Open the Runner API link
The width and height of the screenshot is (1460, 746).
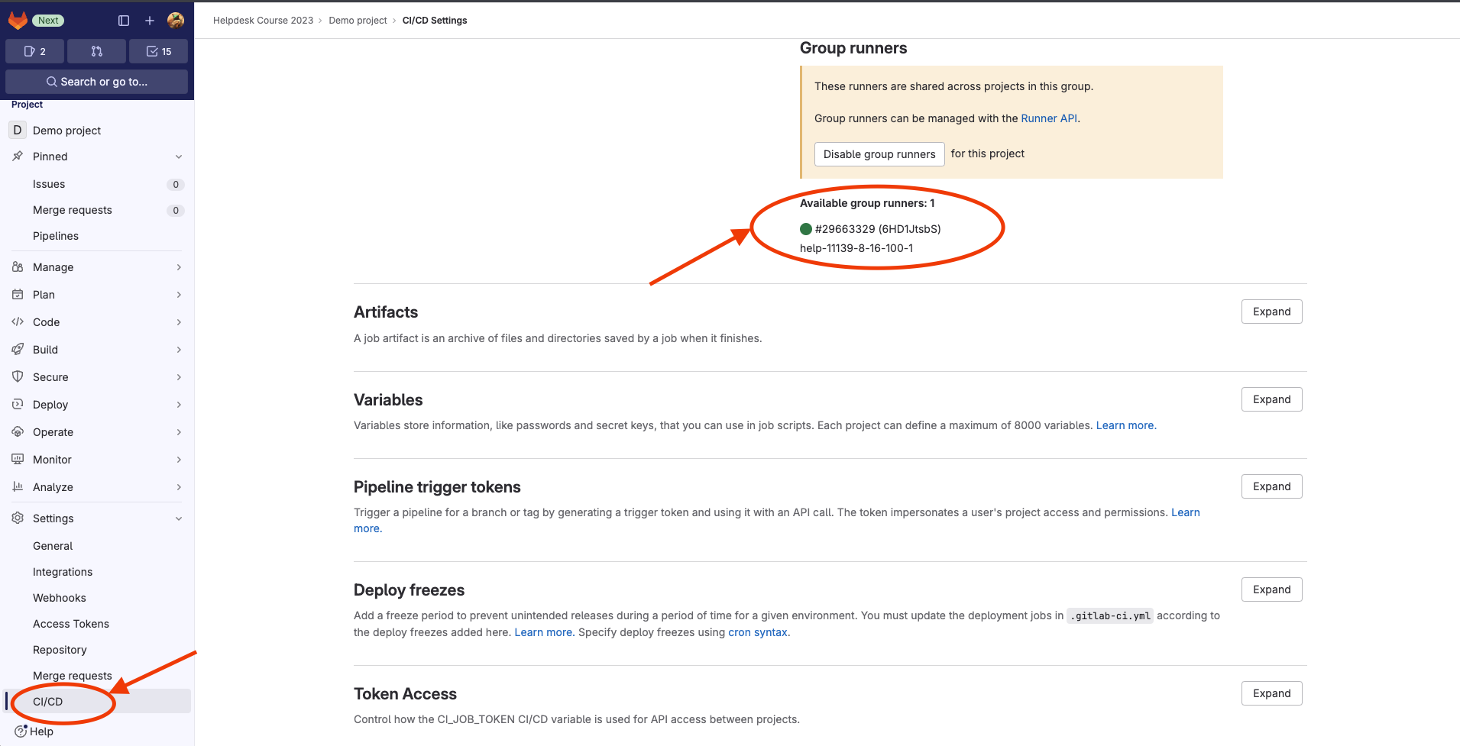1049,118
